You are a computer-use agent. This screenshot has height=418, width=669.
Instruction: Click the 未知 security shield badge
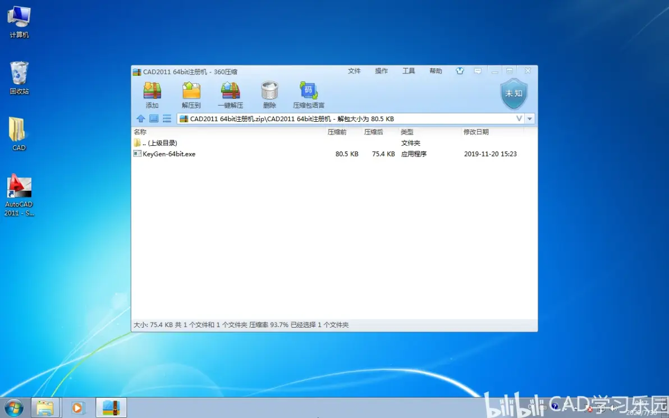[x=514, y=93]
